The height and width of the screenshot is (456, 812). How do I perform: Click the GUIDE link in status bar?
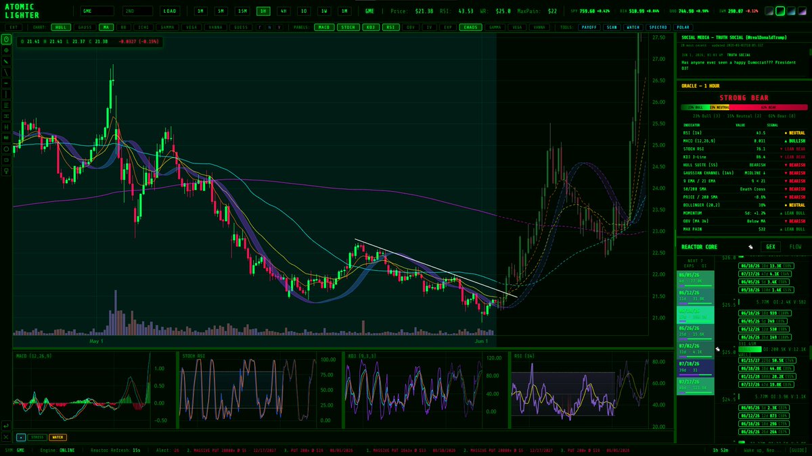coord(797,449)
